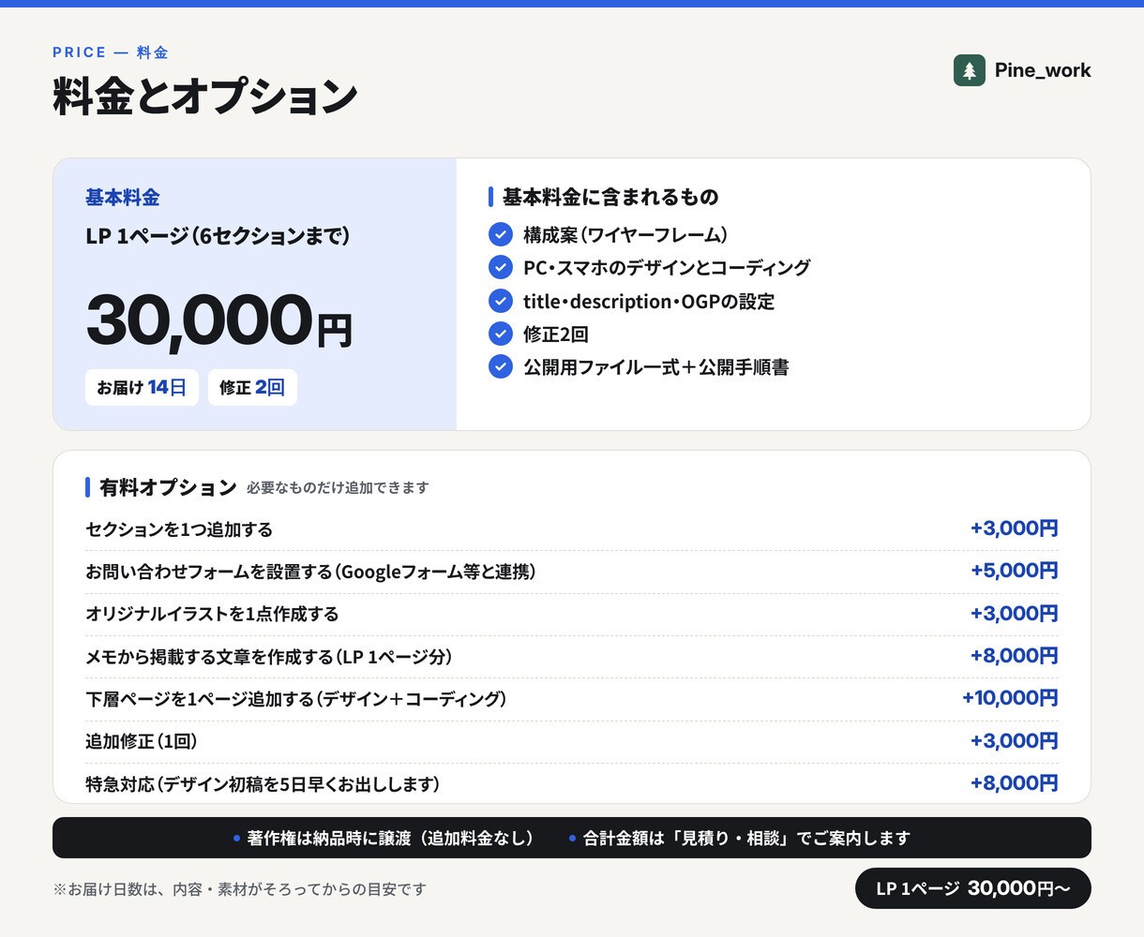Click the メモから掲載する文章を作成する row
This screenshot has width=1144, height=937.
click(572, 657)
